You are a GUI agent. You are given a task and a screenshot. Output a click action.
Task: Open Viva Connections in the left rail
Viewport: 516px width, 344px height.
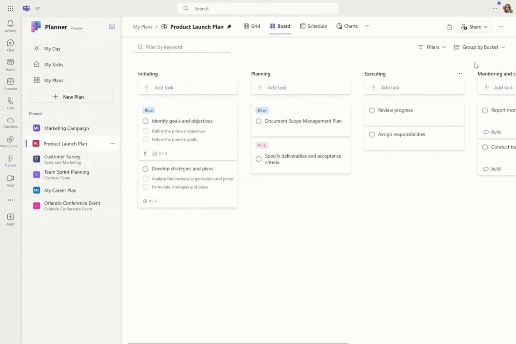click(x=10, y=142)
